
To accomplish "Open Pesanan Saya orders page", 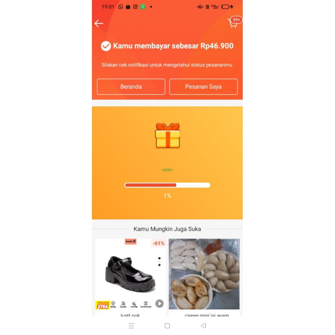I will coord(203,86).
